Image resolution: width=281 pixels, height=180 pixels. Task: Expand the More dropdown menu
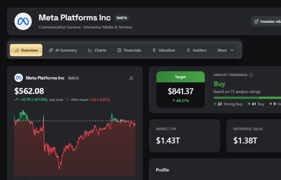pos(225,50)
